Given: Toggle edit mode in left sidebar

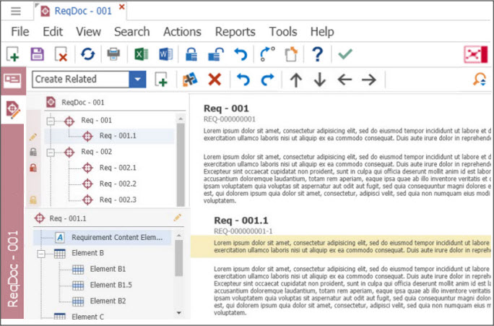Looking at the screenshot, I should (13, 109).
